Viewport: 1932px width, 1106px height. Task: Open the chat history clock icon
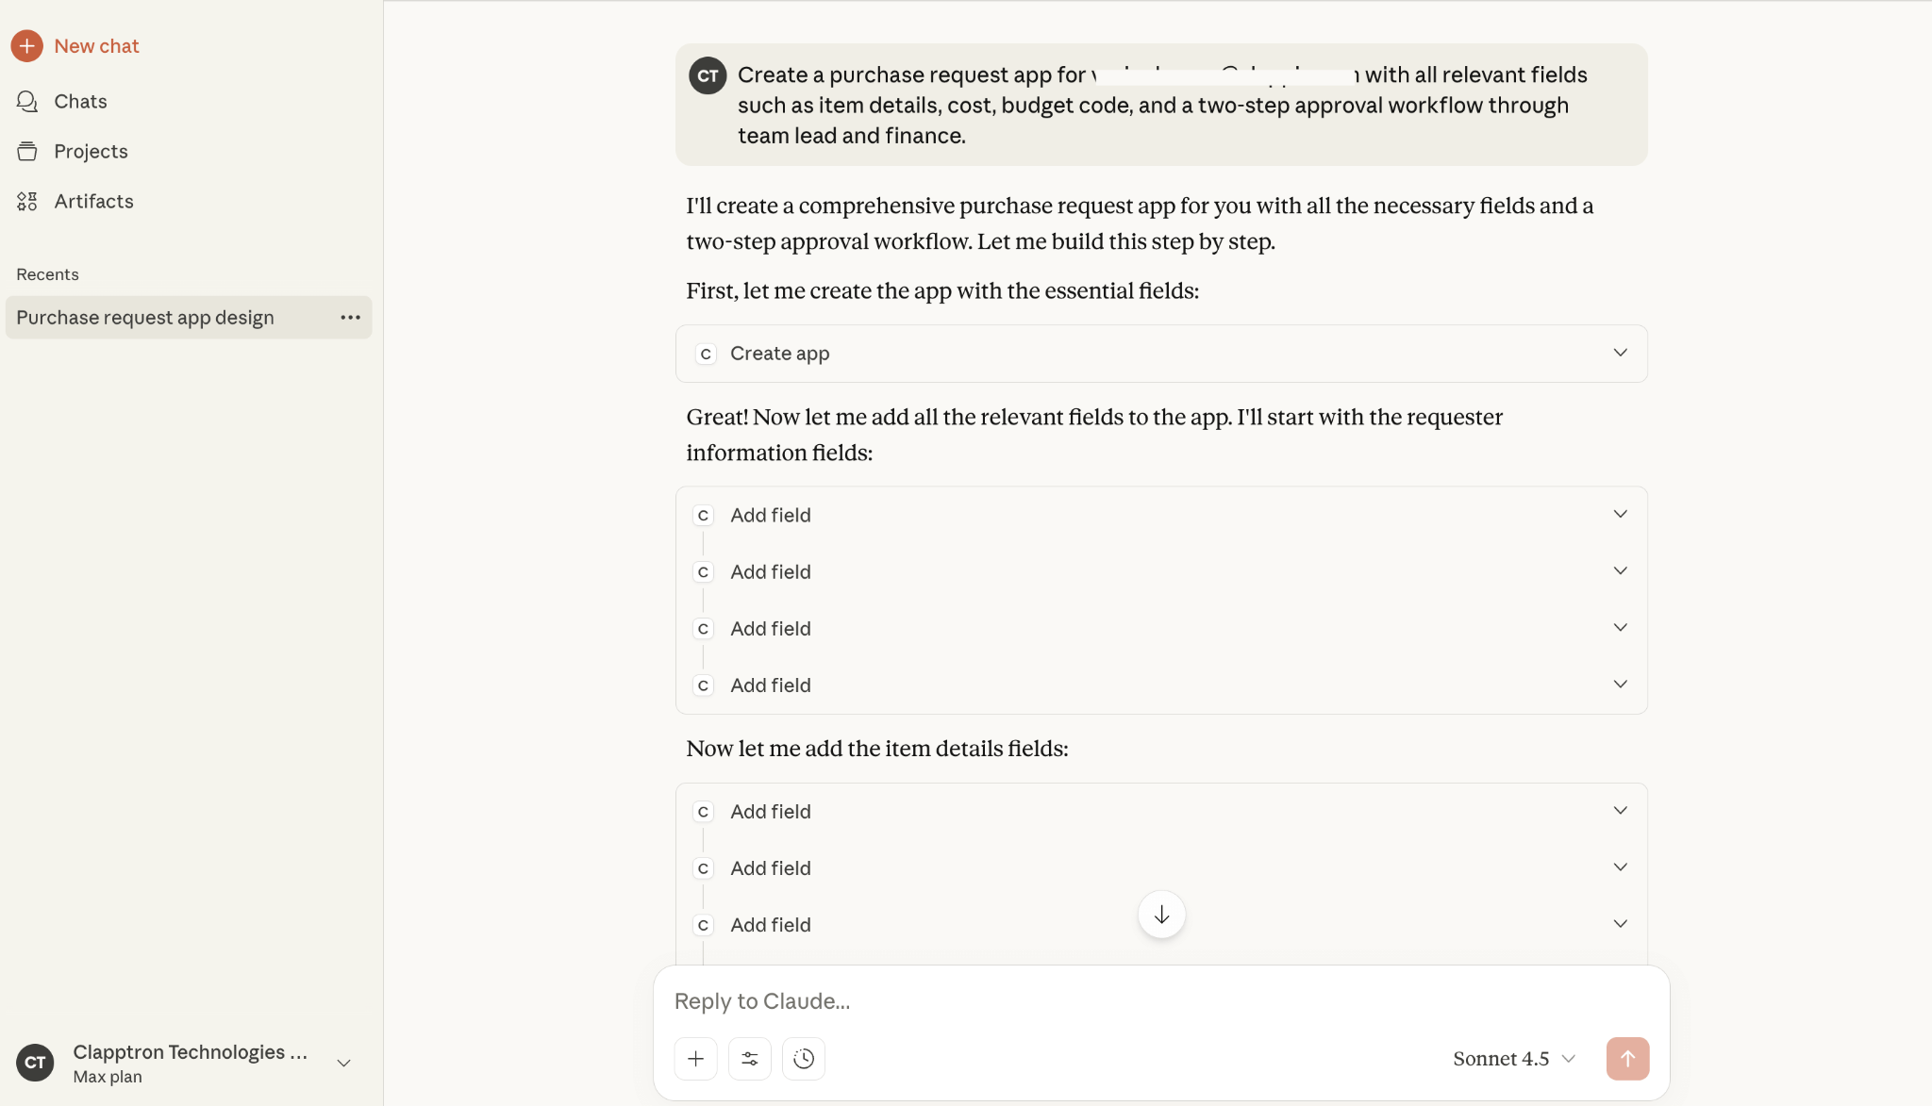coord(804,1058)
